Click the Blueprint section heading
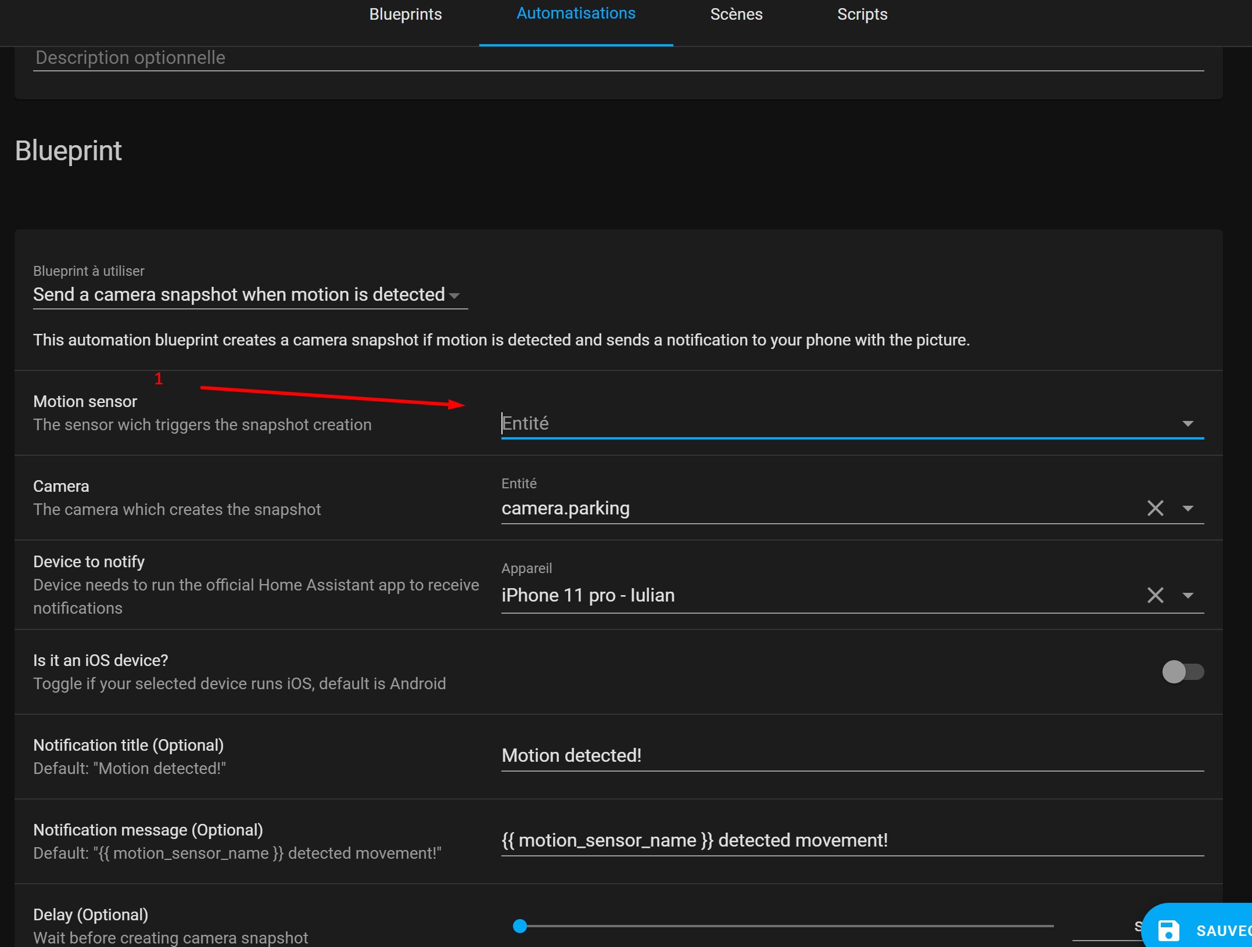The image size is (1252, 947). 69,151
